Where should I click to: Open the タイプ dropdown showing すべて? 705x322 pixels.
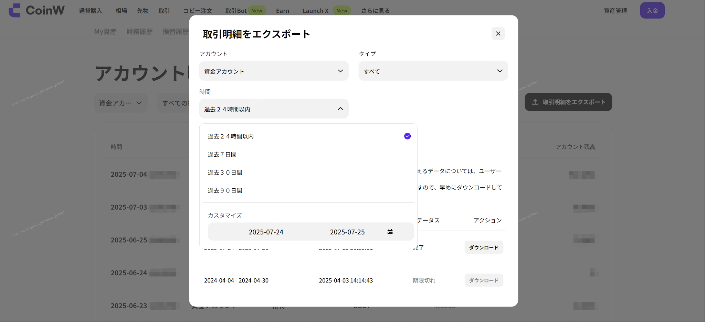433,71
